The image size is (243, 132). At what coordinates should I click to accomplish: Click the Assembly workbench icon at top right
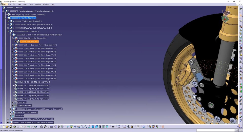[241, 9]
